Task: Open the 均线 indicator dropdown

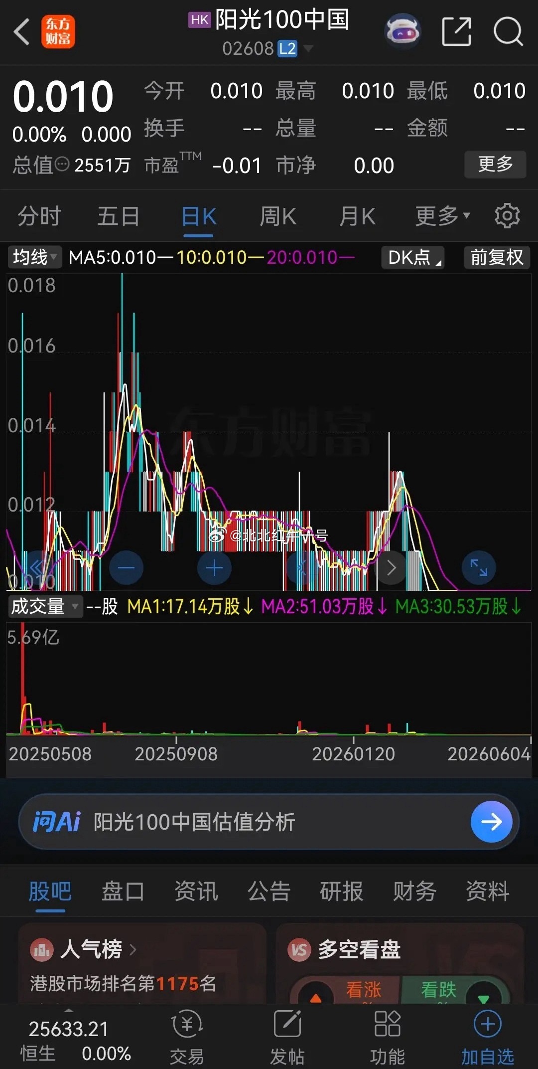Action: pos(34,257)
